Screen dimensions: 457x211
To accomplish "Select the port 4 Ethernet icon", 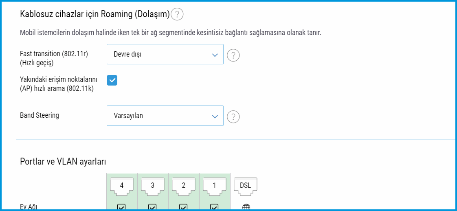I will click(121, 185).
